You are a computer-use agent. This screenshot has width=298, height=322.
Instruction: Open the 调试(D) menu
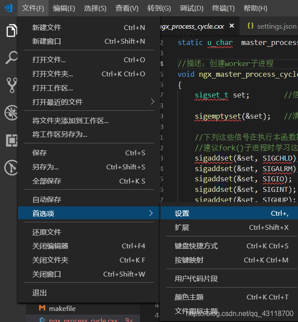pyautogui.click(x=192, y=8)
